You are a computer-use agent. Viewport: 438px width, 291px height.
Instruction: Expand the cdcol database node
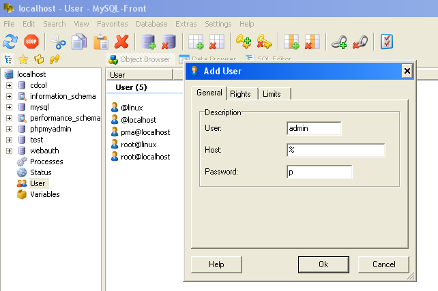pyautogui.click(x=9, y=85)
